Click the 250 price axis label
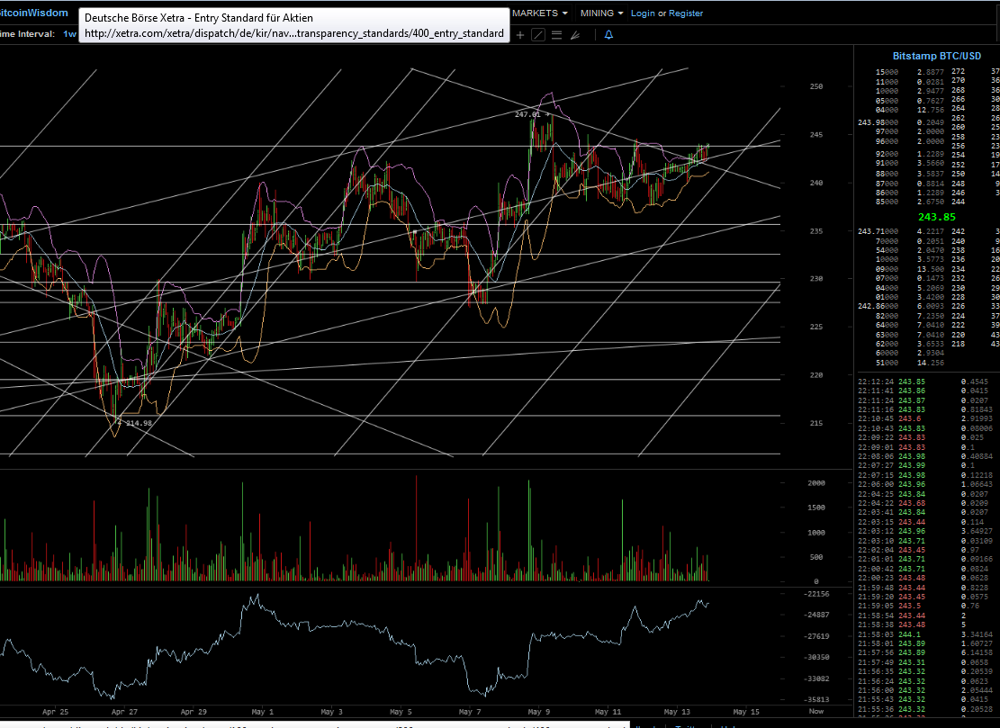 [x=815, y=86]
